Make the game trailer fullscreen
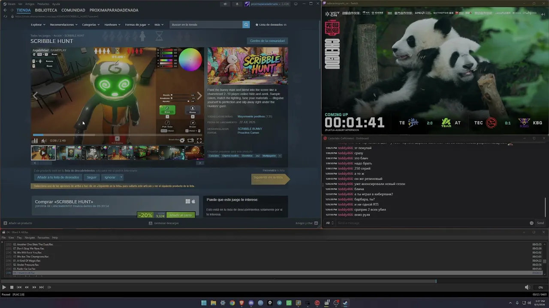 point(199,140)
